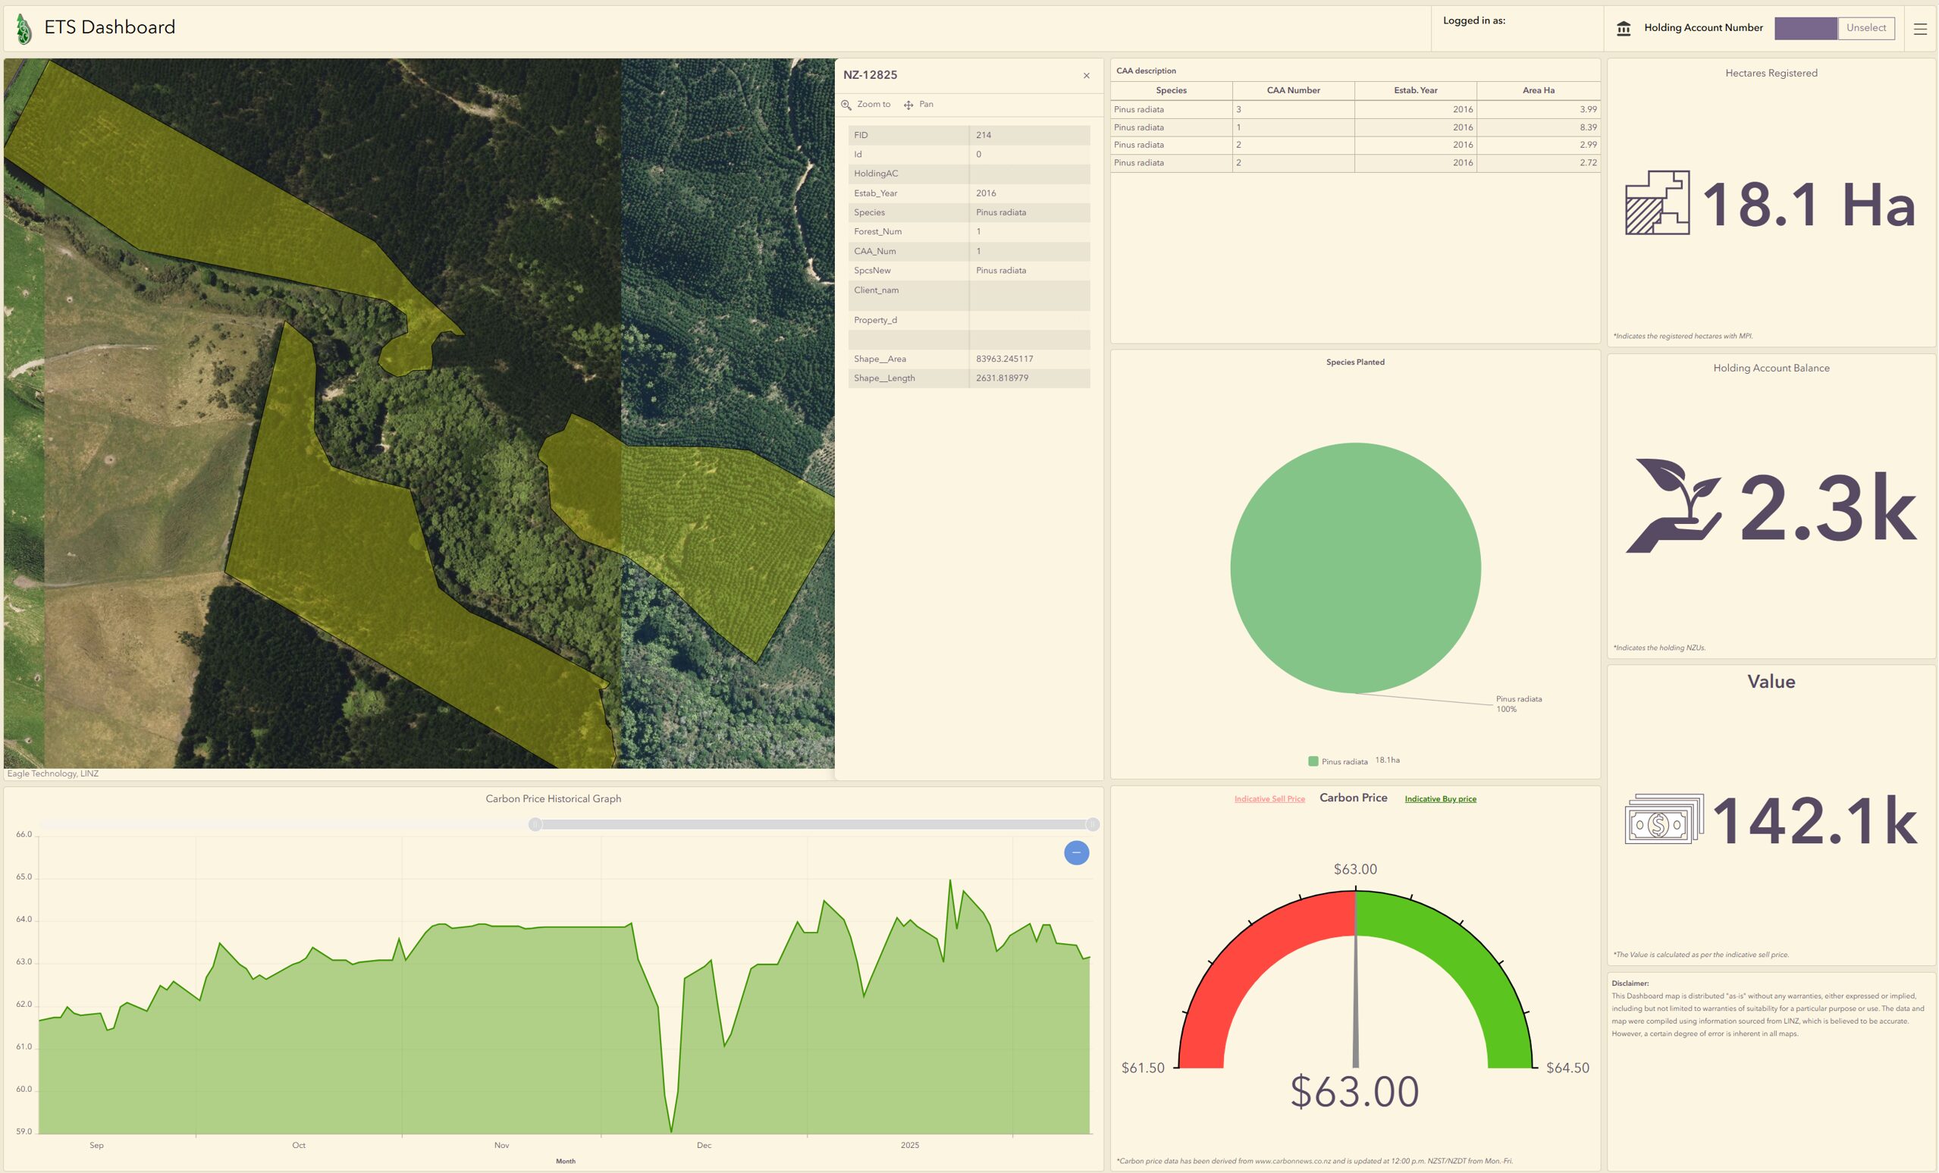Image resolution: width=1939 pixels, height=1173 pixels.
Task: Select the 8.39 ha Pinus radiata row
Action: point(1354,127)
